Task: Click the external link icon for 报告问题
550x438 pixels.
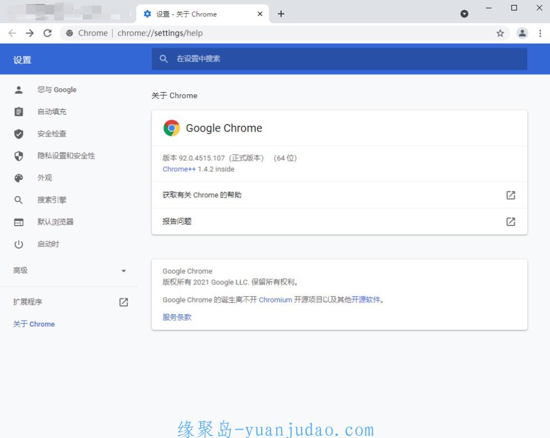Action: pos(511,221)
